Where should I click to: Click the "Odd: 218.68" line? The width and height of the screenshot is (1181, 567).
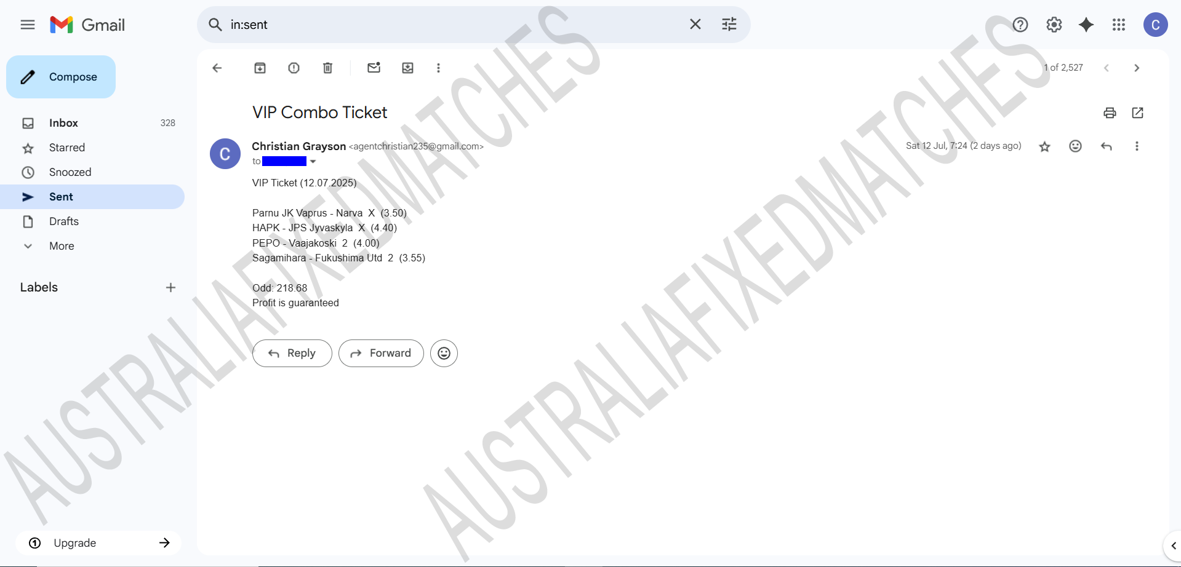pos(280,288)
